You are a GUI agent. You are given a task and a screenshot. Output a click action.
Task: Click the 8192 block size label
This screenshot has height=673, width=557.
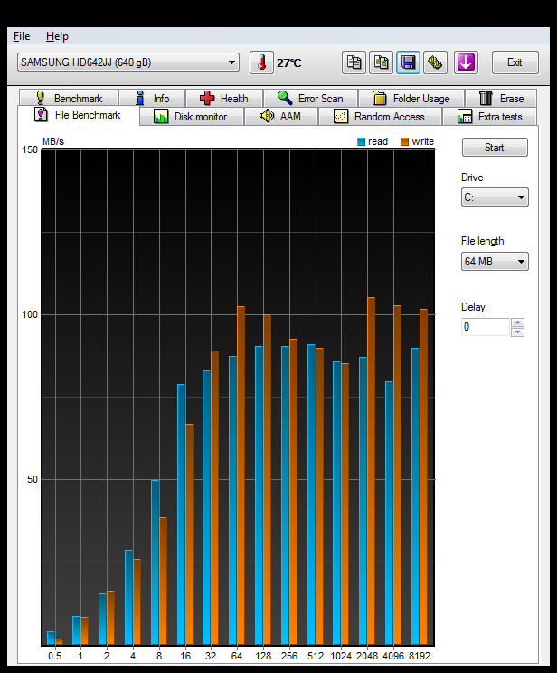420,656
